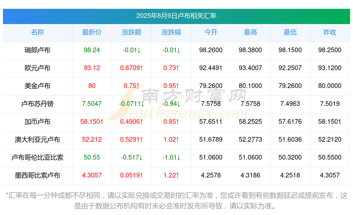
Task: Click the 名称 column header
Action: pyautogui.click(x=38, y=32)
